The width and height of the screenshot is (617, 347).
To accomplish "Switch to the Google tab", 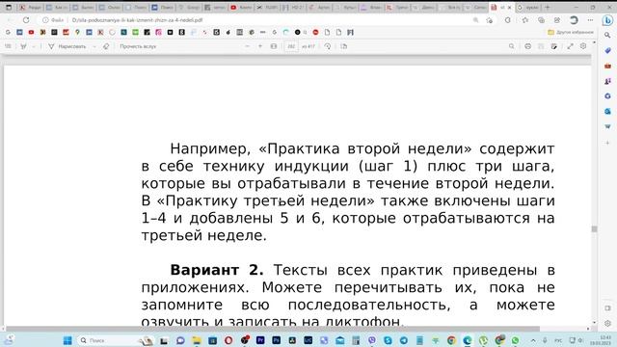I will [189, 8].
